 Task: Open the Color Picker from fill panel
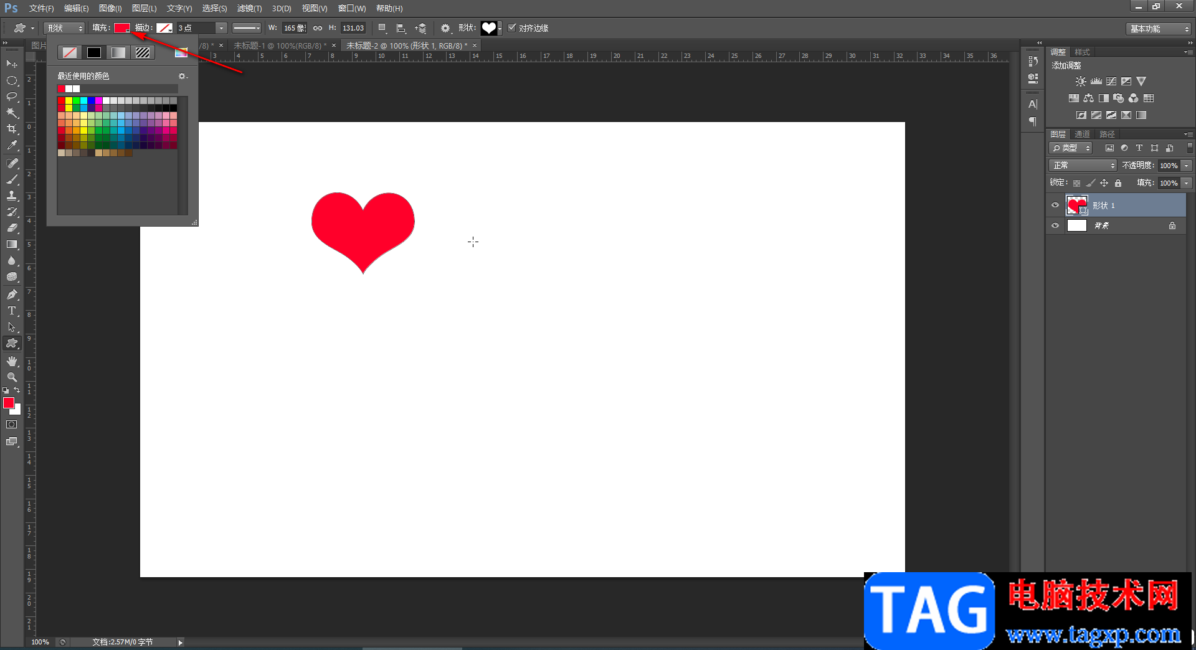click(x=181, y=53)
